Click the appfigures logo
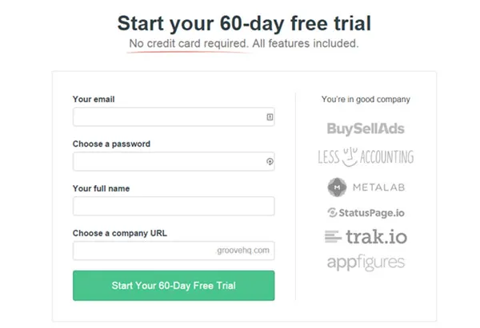Image resolution: width=480 pixels, height=328 pixels. pos(365,262)
